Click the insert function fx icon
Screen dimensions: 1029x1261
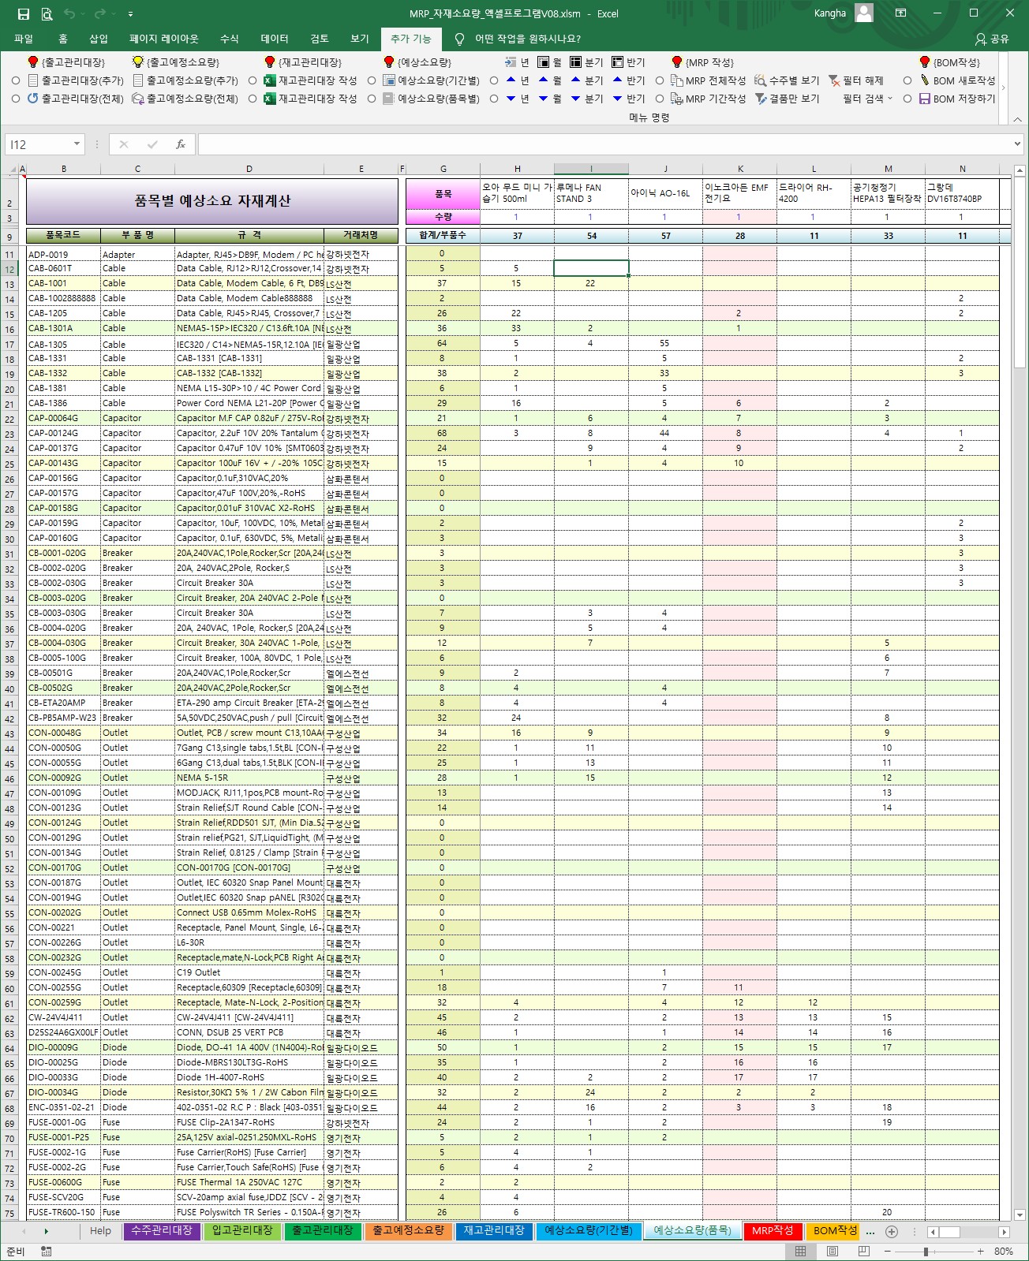(181, 144)
